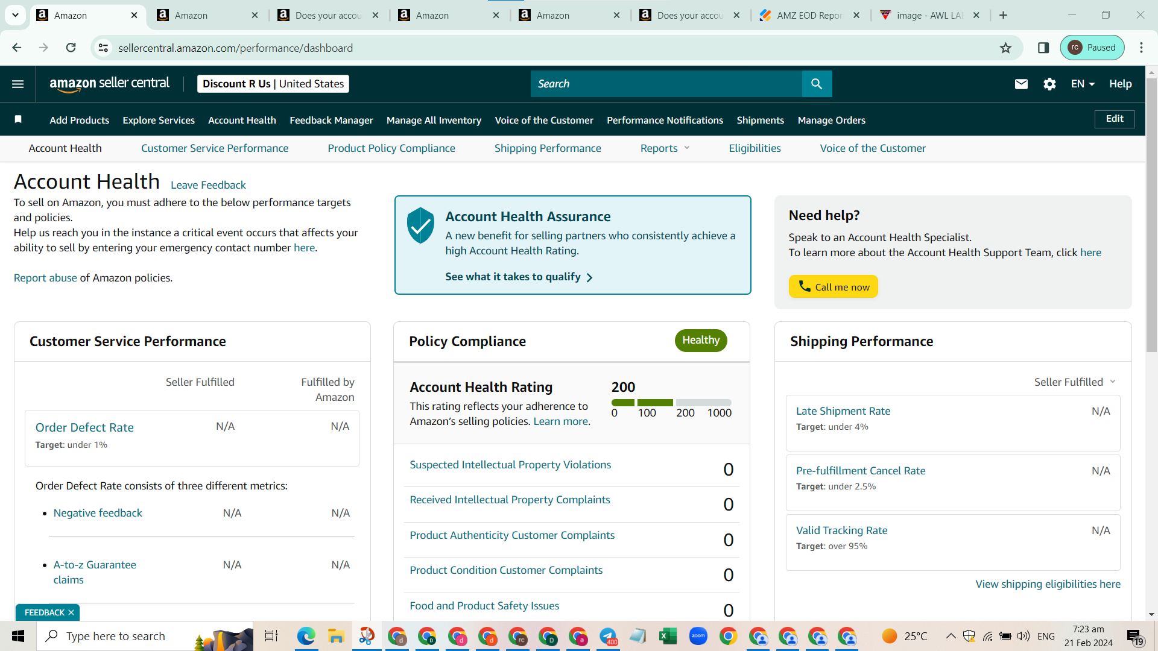The width and height of the screenshot is (1158, 651).
Task: Open the messages envelope icon
Action: [x=1021, y=84]
